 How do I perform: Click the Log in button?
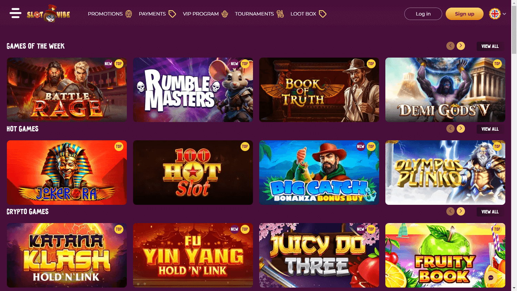pyautogui.click(x=423, y=14)
